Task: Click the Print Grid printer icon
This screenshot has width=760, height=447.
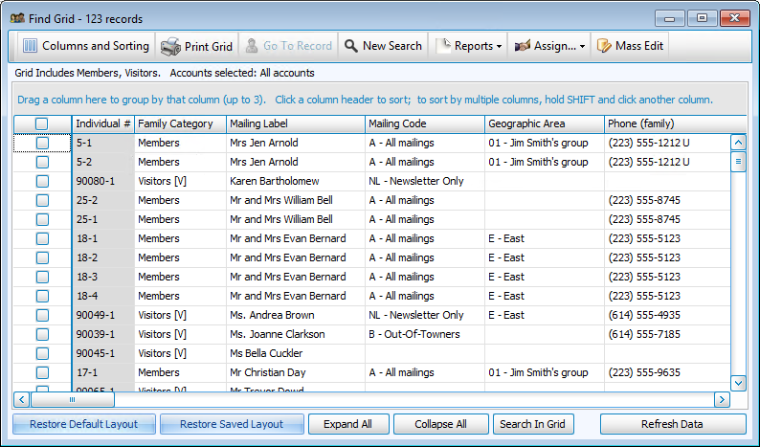Action: [x=170, y=46]
